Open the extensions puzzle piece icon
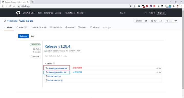Screen dimensions: 184x98 174,6
